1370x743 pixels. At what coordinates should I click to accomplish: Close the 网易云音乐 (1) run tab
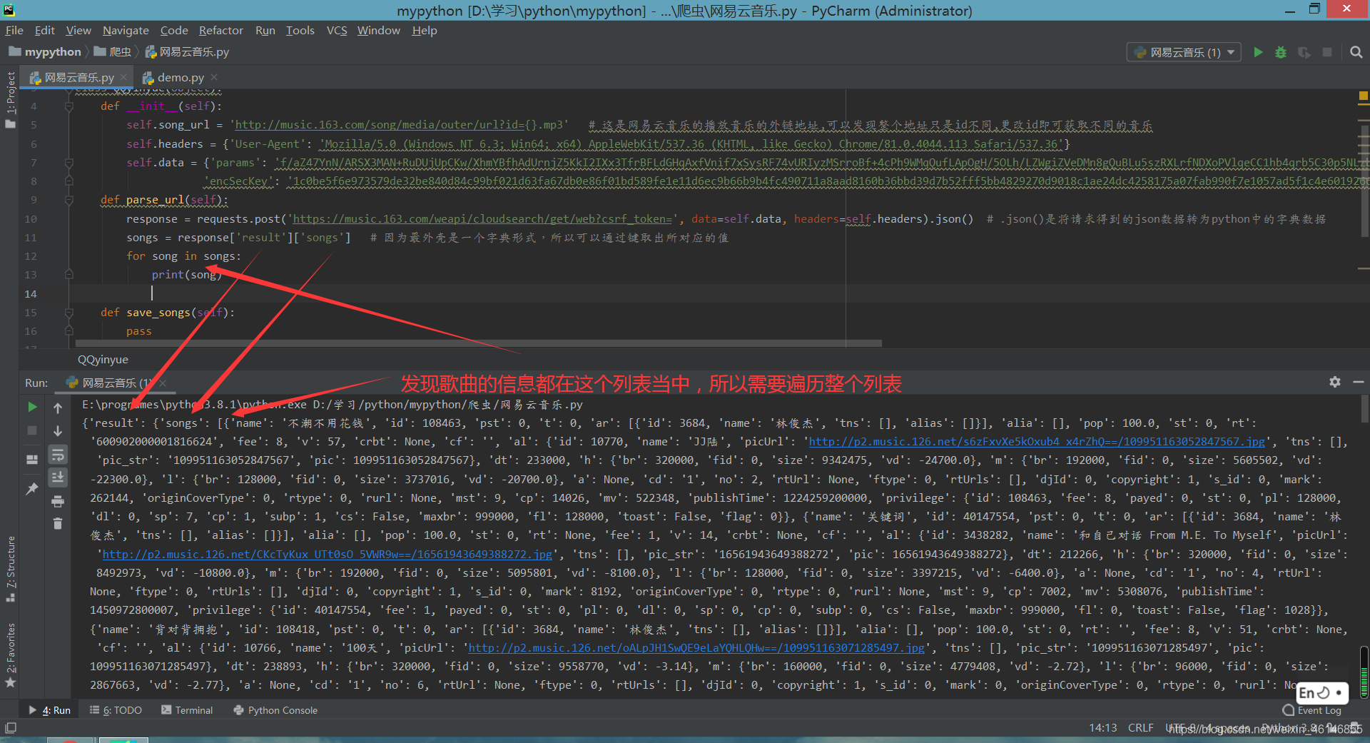163,383
